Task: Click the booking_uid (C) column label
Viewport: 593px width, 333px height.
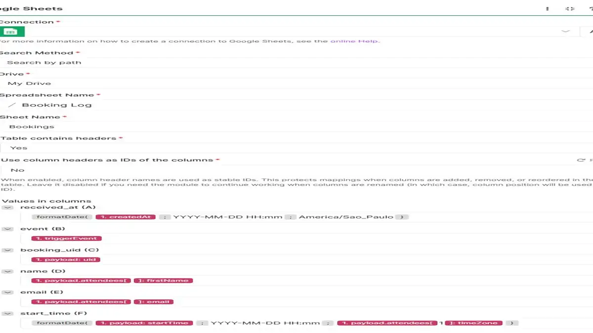Action: (60, 250)
